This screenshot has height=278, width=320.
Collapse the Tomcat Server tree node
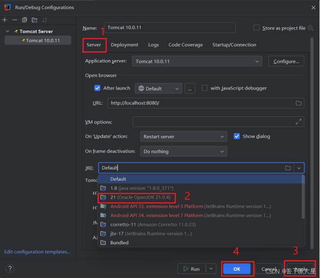(x=7, y=31)
